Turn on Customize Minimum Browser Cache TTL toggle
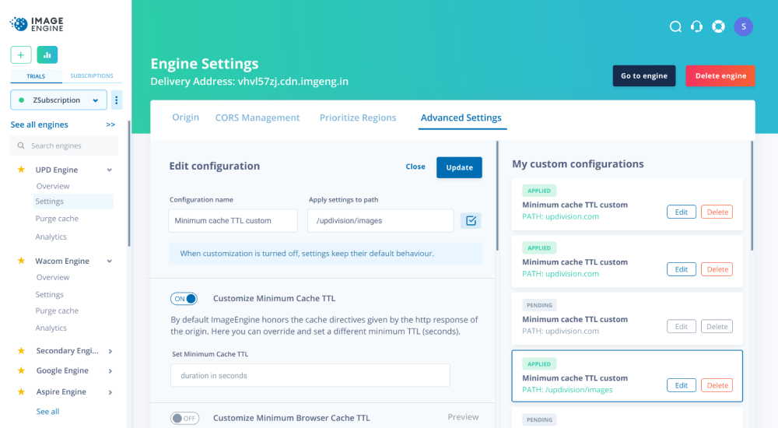Screen dimensions: 778x428 tap(184, 418)
